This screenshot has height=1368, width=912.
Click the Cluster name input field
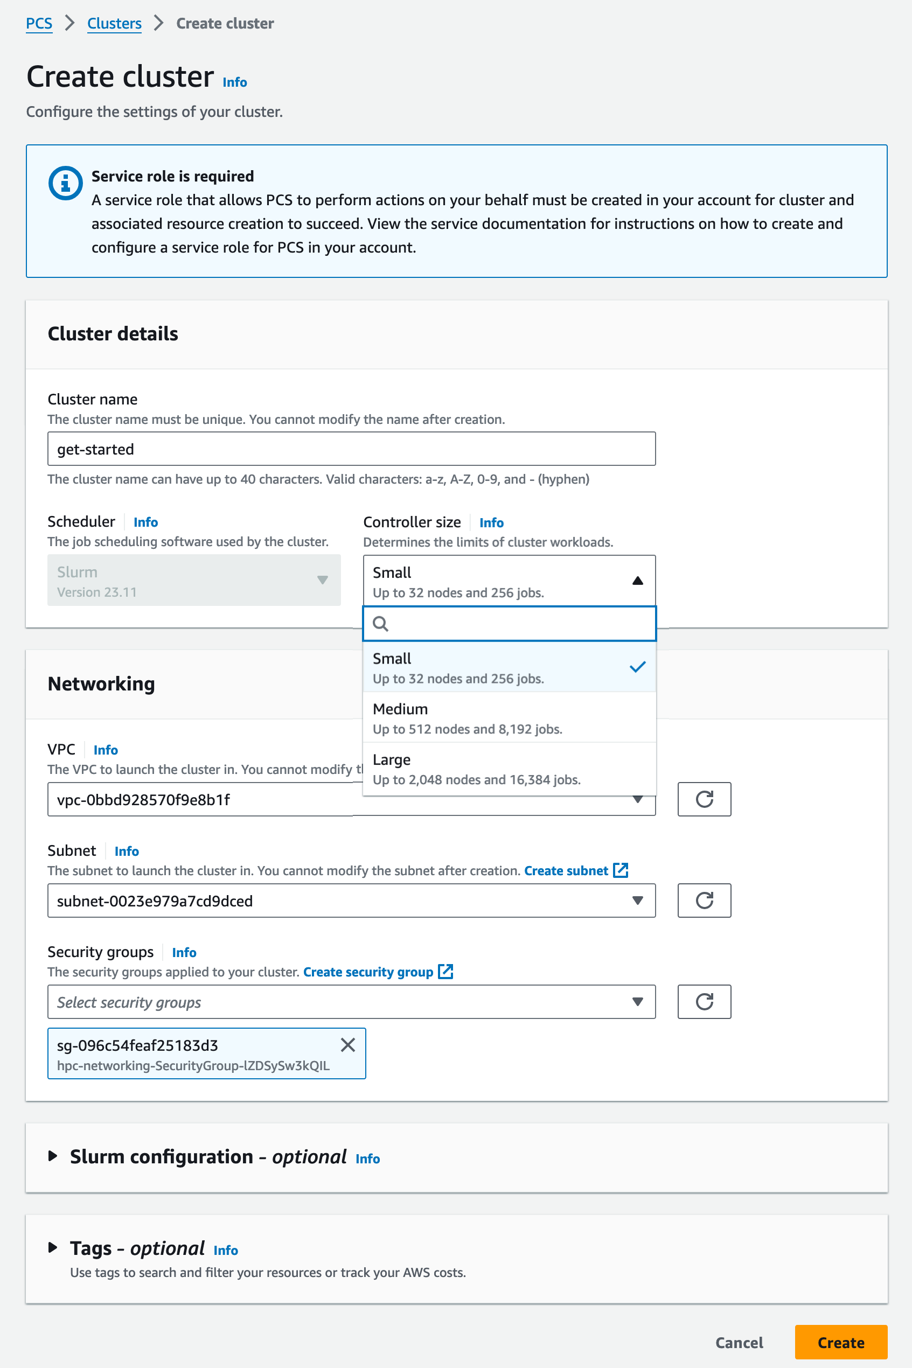[x=351, y=448]
